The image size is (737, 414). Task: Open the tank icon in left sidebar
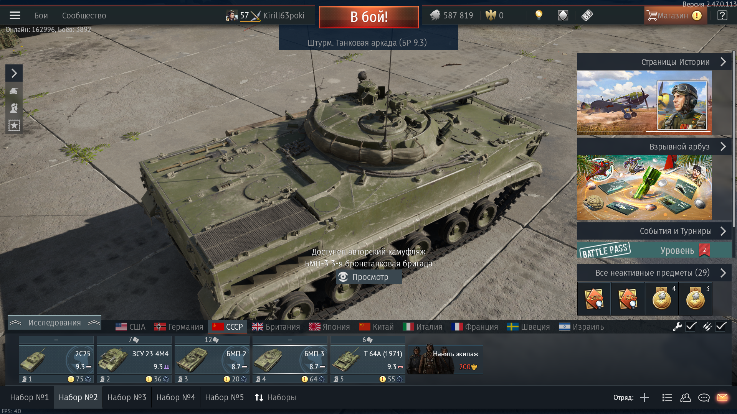(x=14, y=91)
